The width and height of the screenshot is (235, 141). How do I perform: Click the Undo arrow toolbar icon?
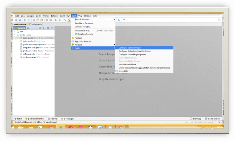point(25,20)
